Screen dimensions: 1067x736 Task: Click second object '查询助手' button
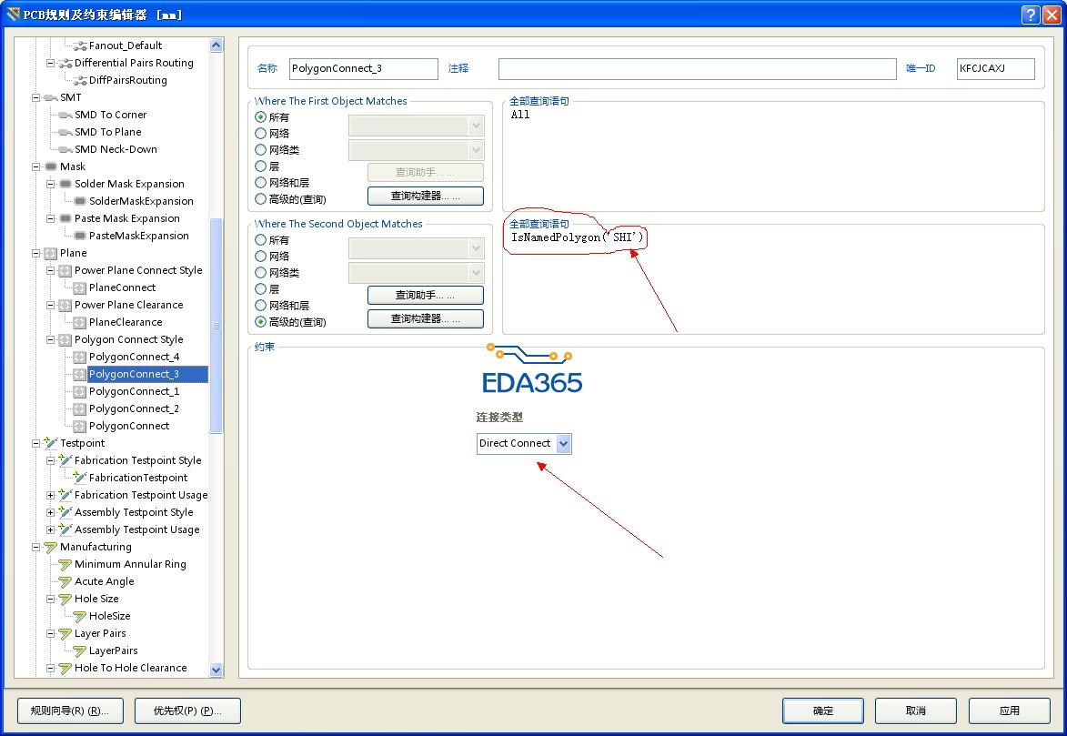click(x=426, y=295)
